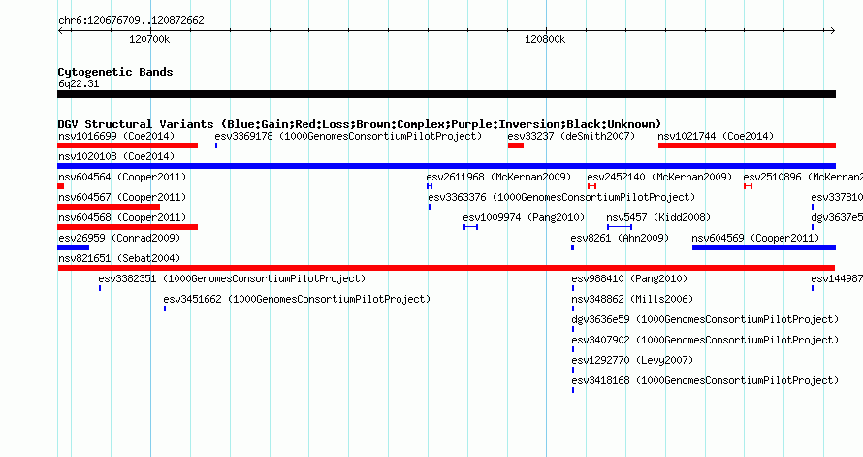863x457 pixels.
Task: Click the esv33237 (deSmith2007) label
Action: pyautogui.click(x=571, y=136)
